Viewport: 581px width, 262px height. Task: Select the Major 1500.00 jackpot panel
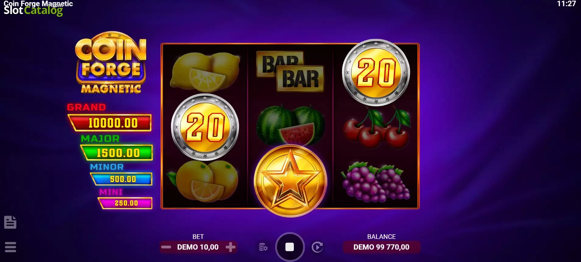click(x=117, y=153)
